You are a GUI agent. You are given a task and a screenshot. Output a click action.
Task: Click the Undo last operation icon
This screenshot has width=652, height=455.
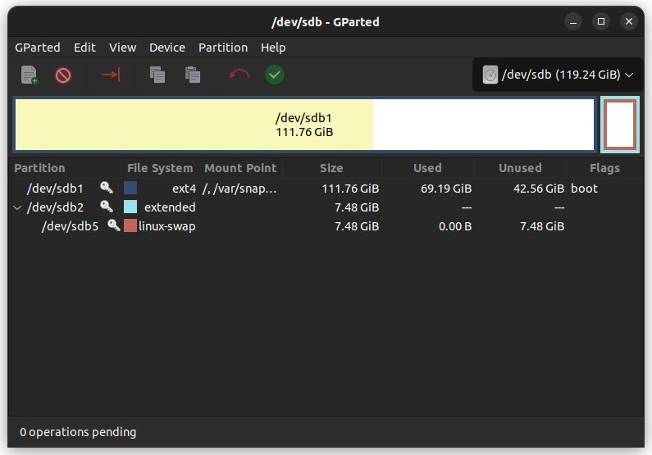point(239,75)
